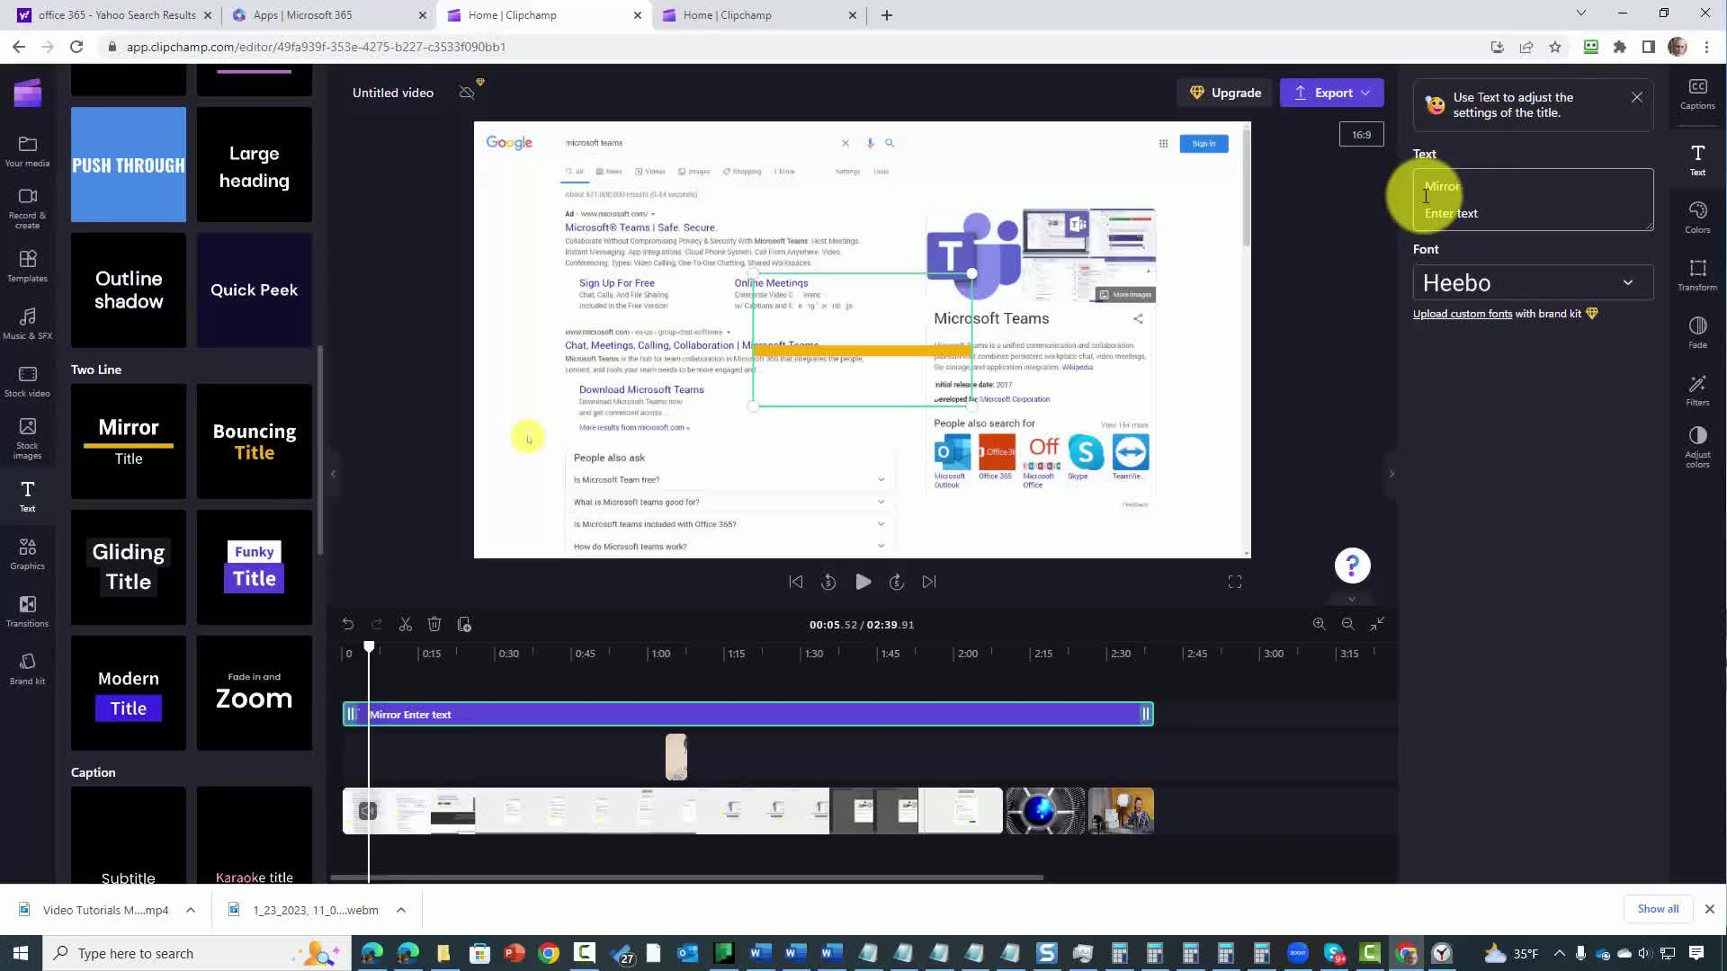Fit timeline to screen
The height and width of the screenshot is (971, 1727).
(x=1377, y=624)
